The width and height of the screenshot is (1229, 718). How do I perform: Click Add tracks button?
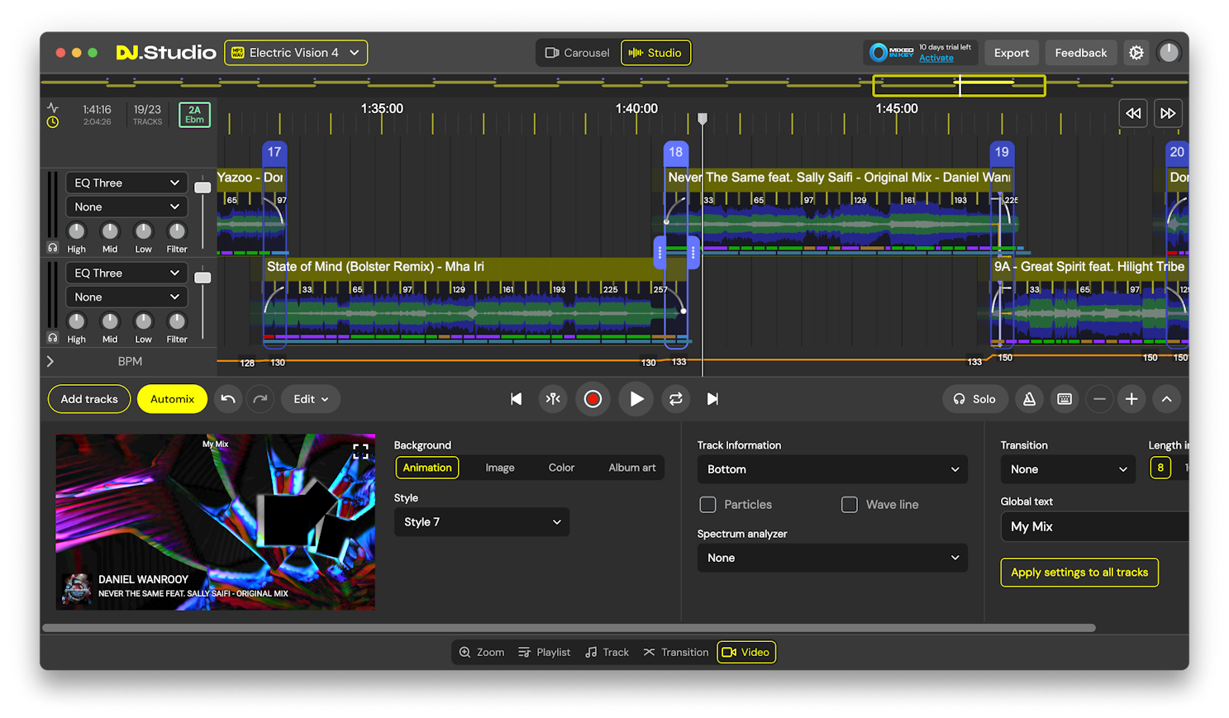89,399
